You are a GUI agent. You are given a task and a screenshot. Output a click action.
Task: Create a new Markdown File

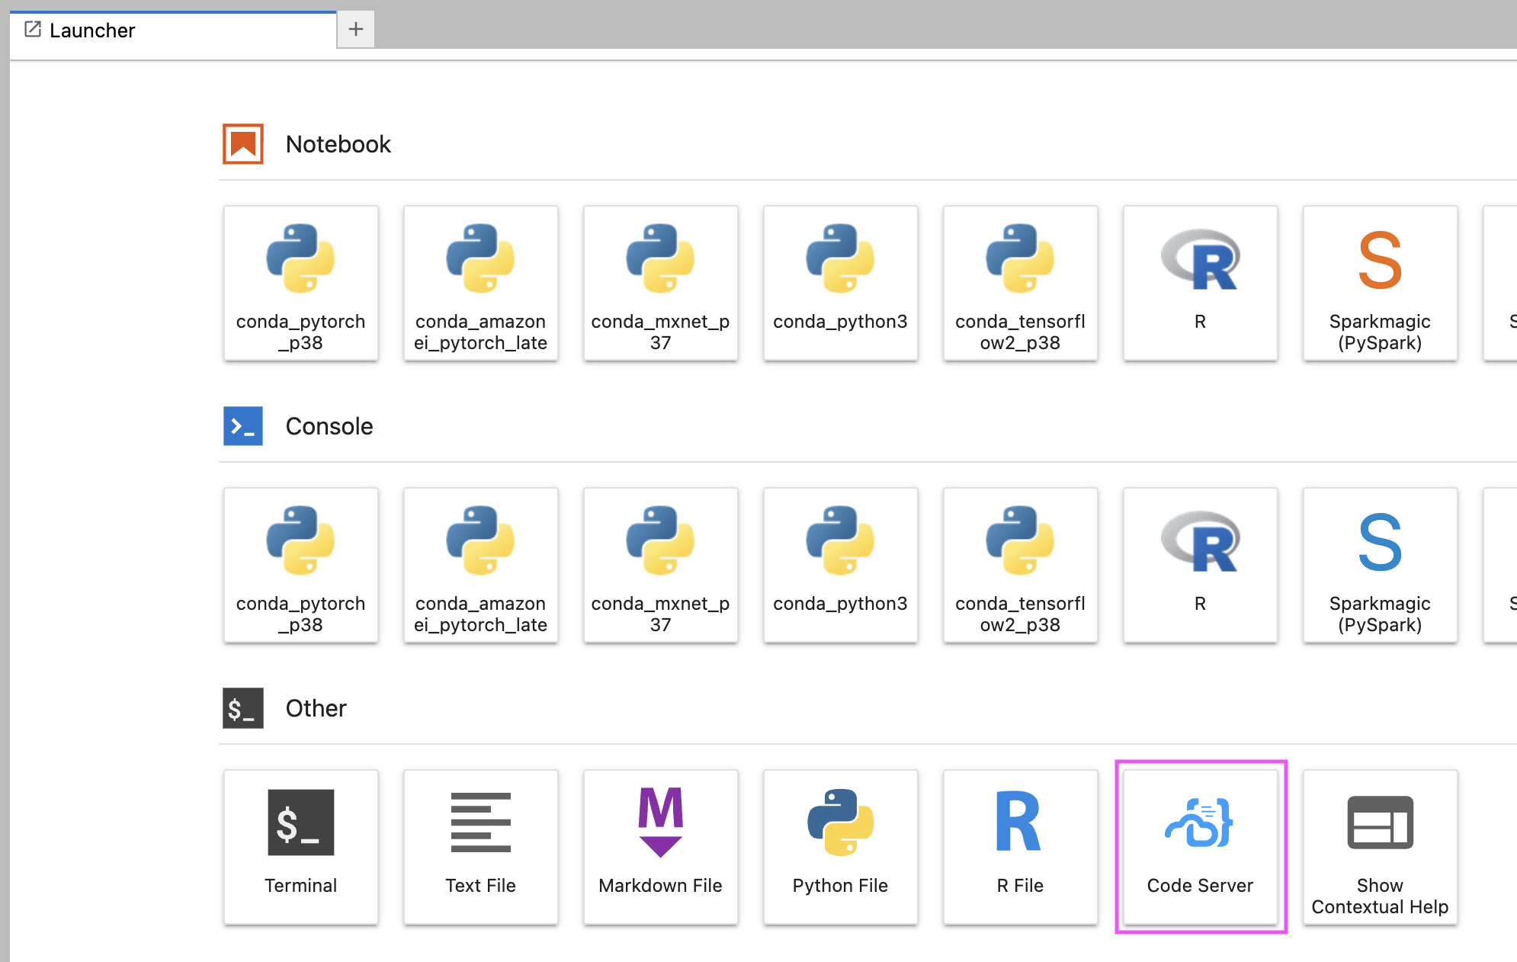(x=660, y=845)
